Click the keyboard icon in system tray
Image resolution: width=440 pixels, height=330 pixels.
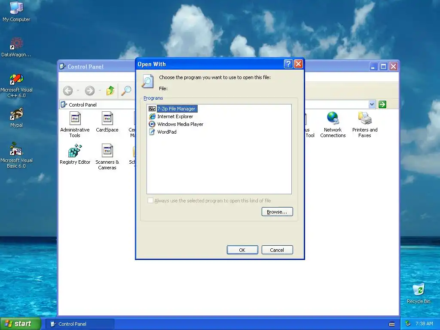click(392, 324)
